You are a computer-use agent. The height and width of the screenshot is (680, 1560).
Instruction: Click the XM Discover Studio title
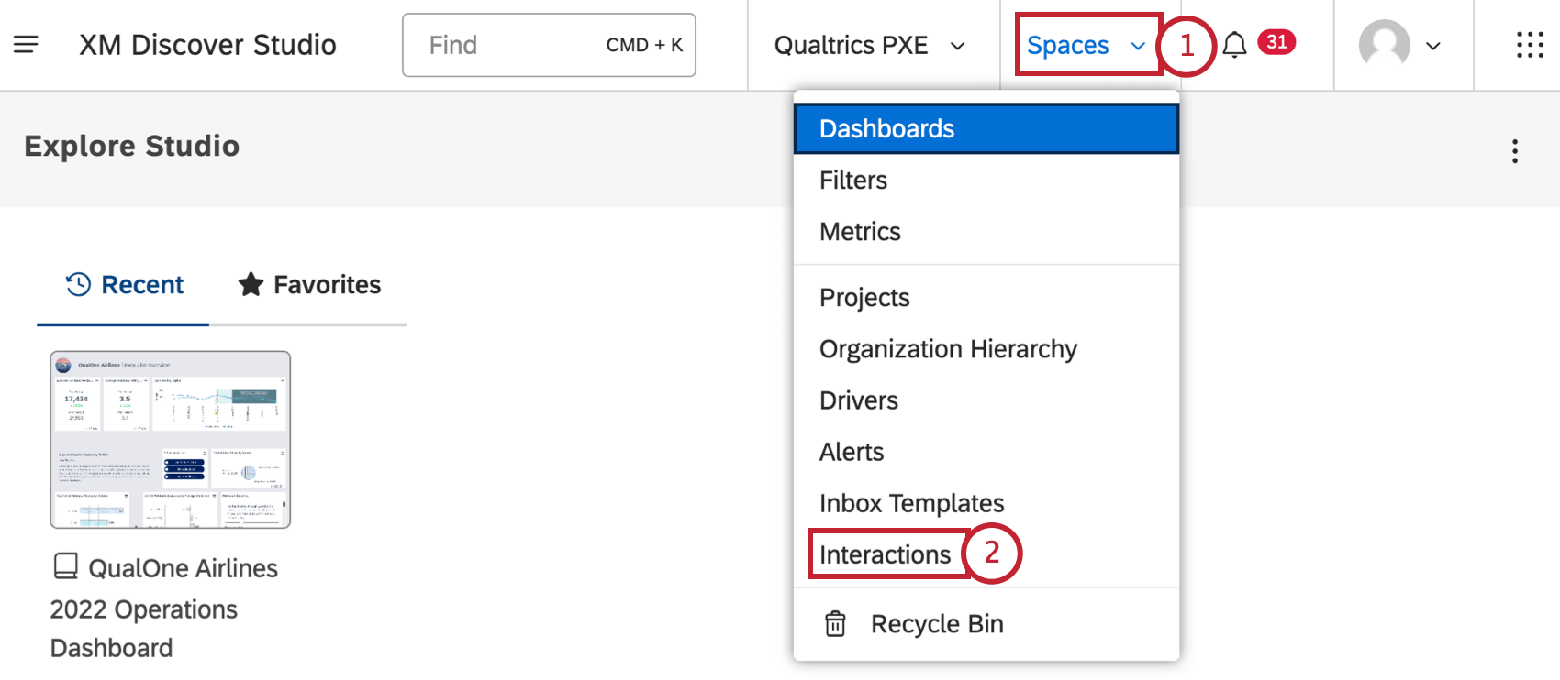coord(207,45)
